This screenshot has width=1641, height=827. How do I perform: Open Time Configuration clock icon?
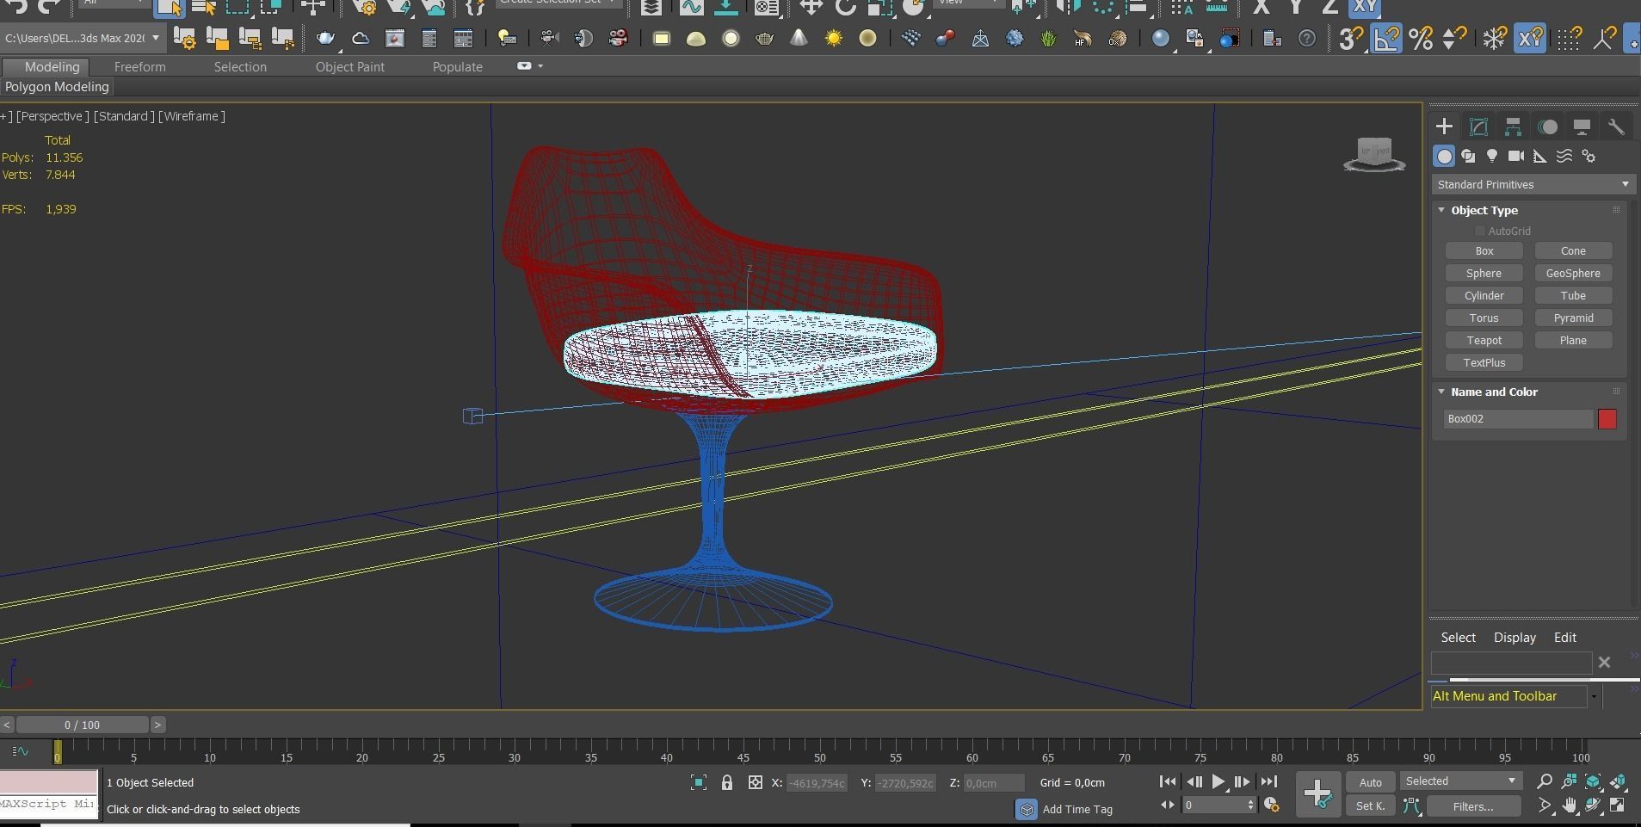[x=1271, y=805]
